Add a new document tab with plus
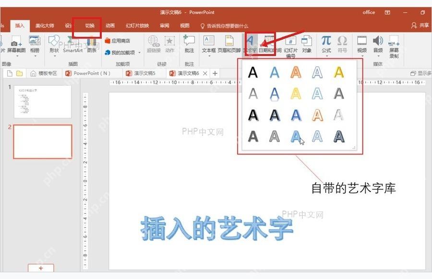 (x=215, y=73)
